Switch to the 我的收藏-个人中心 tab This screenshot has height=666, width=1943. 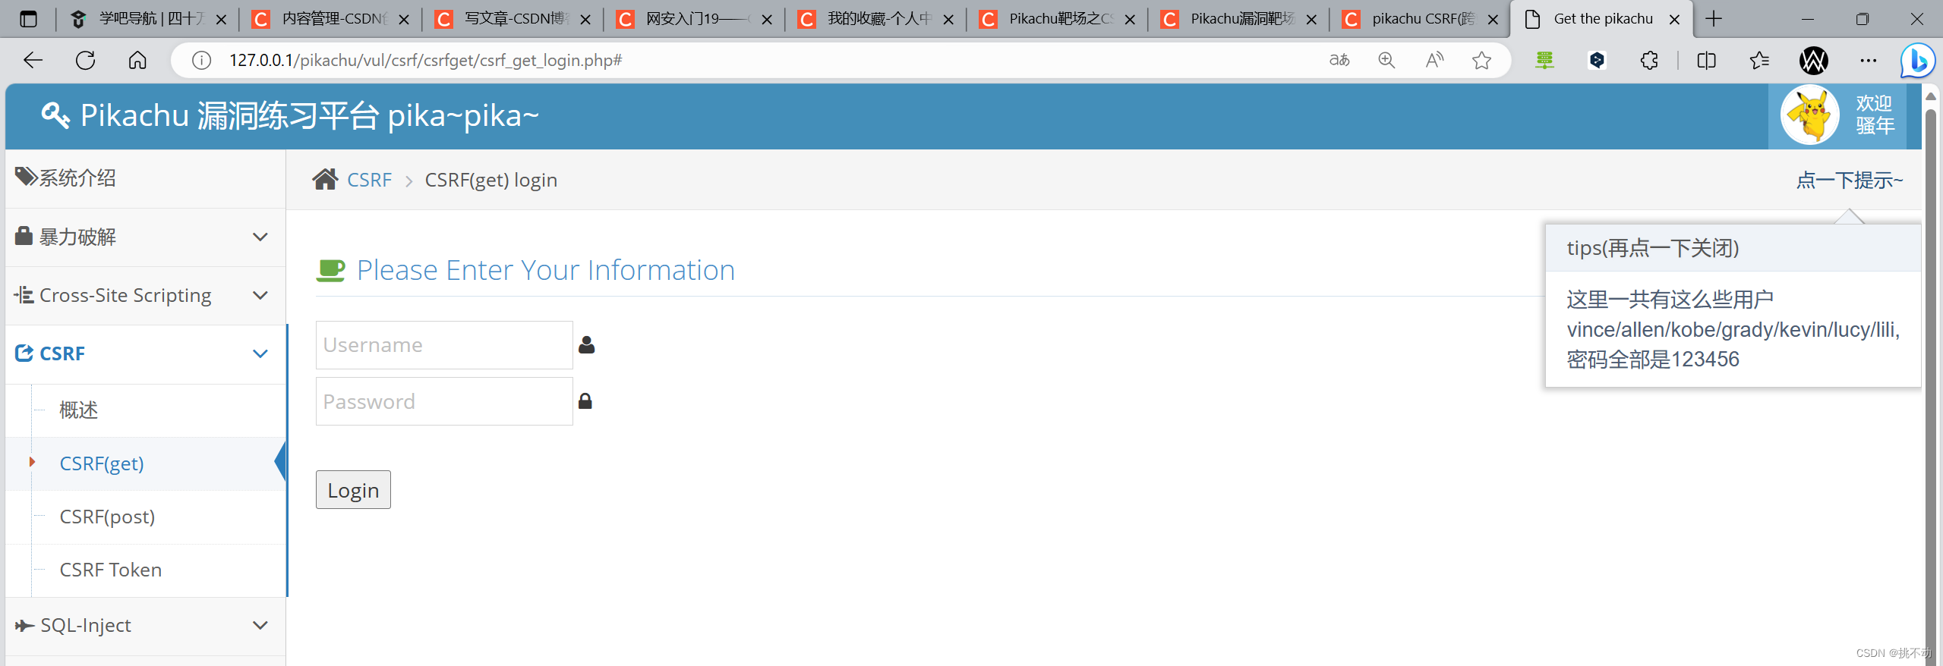pyautogui.click(x=875, y=19)
